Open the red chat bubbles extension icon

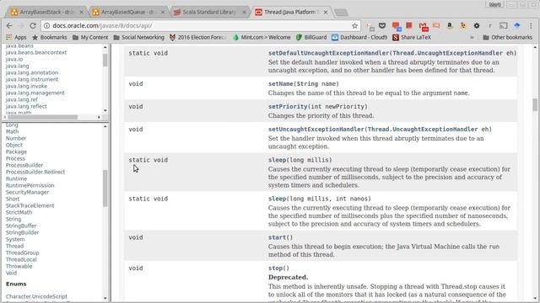(397, 26)
